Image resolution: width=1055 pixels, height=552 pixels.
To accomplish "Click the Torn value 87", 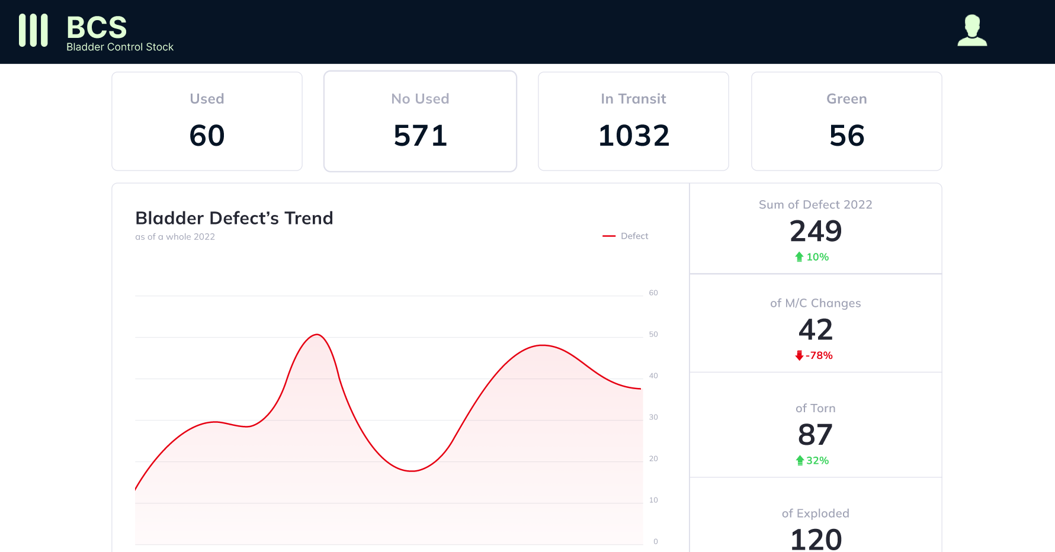I will pos(816,435).
